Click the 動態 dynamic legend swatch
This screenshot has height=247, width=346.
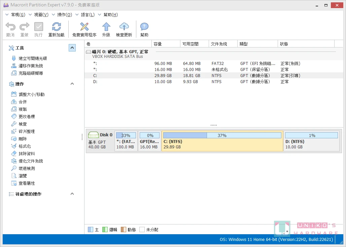coord(123,230)
